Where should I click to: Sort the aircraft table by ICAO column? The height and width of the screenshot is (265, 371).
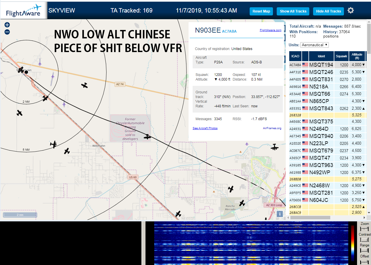[295, 56]
